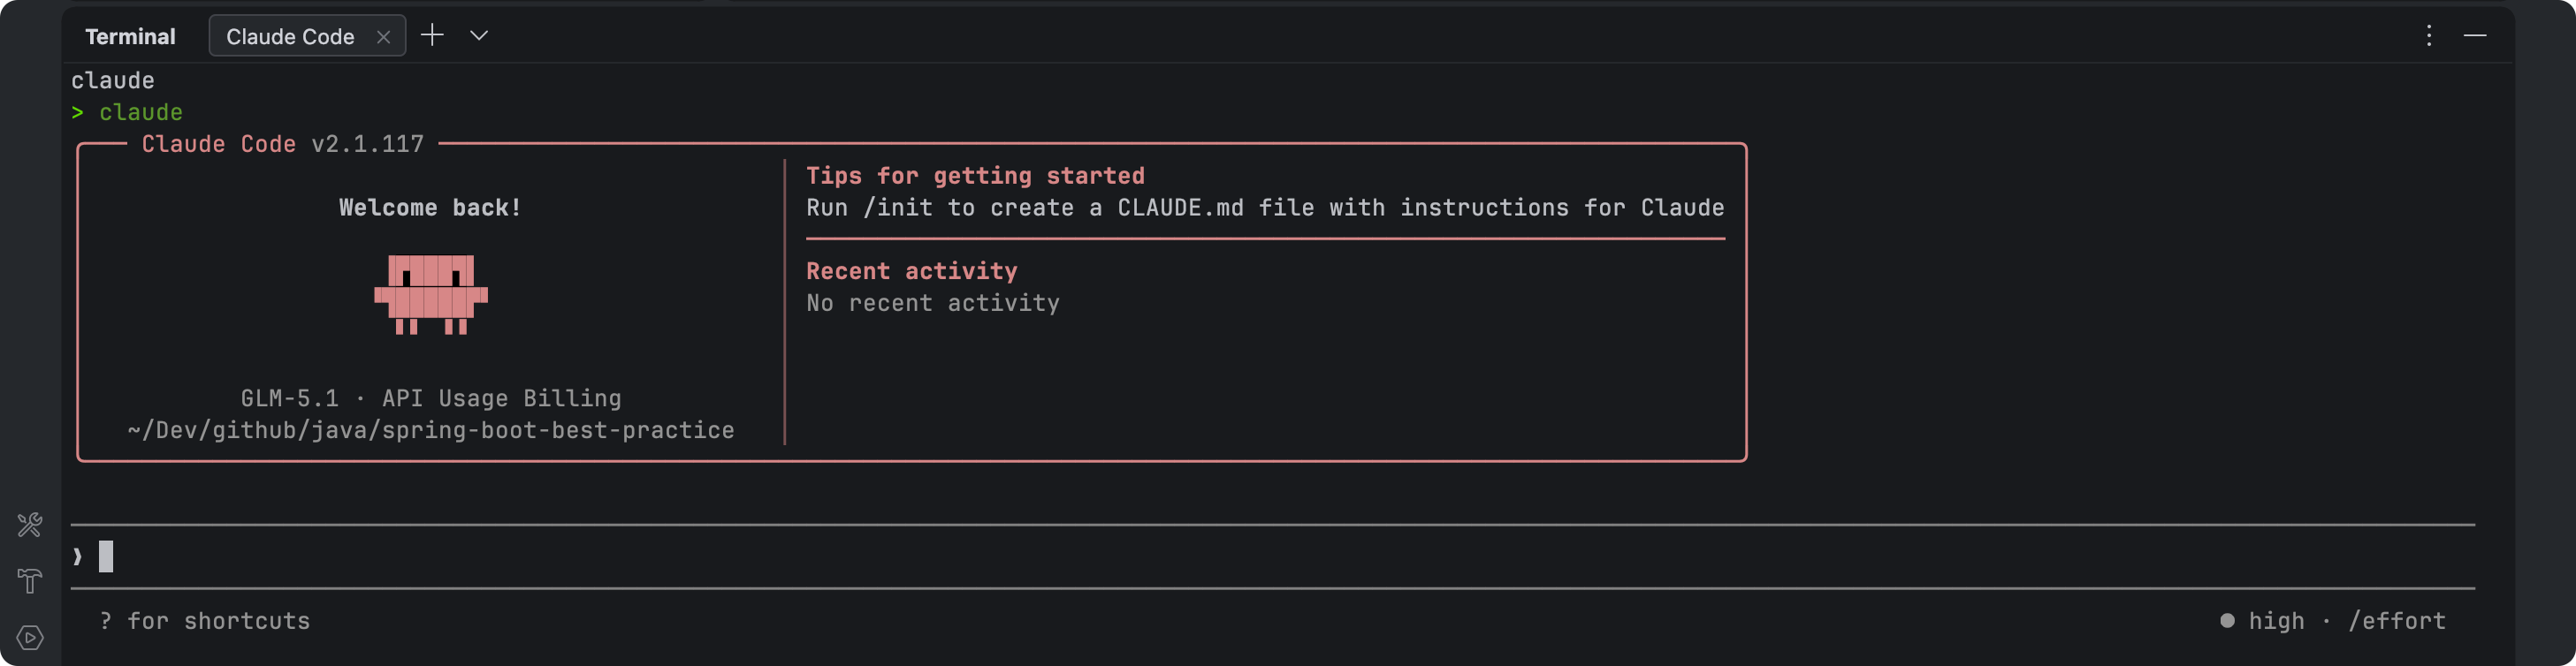This screenshot has height=666, width=2576.
Task: Click the crossed wrench and screwdriver icon
Action: (30, 526)
